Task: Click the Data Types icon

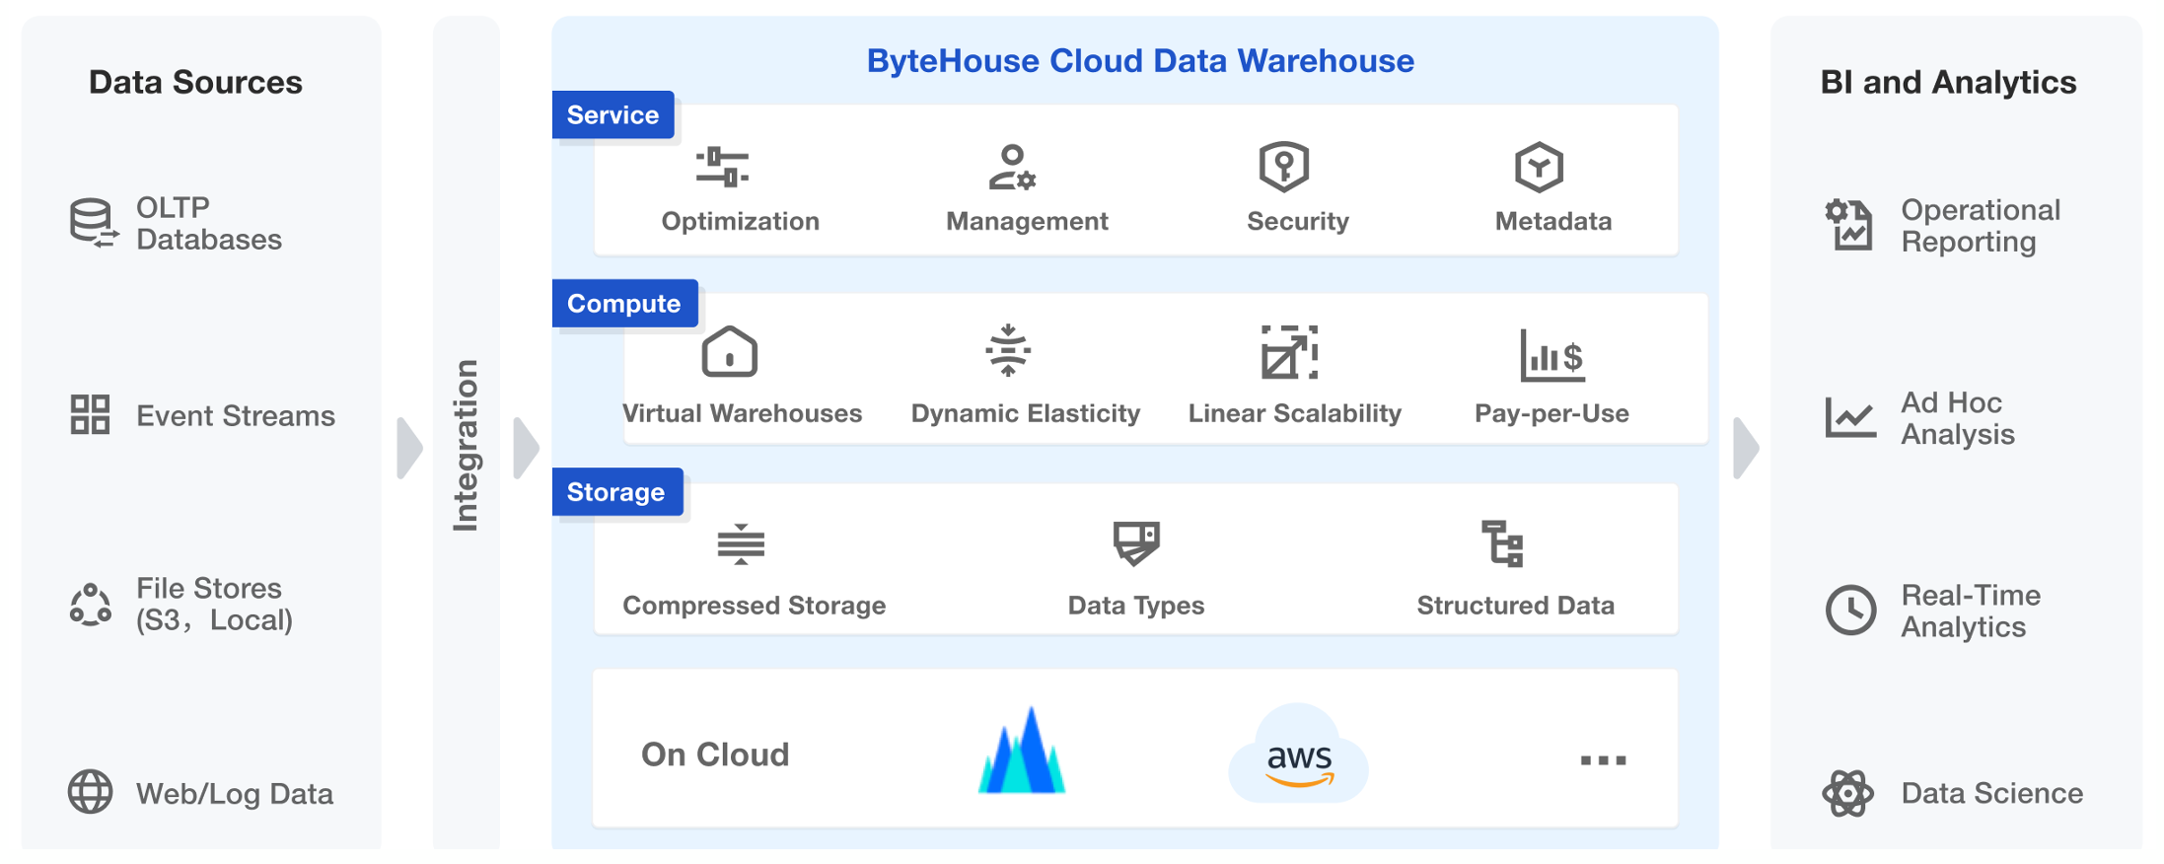Action: [1136, 543]
